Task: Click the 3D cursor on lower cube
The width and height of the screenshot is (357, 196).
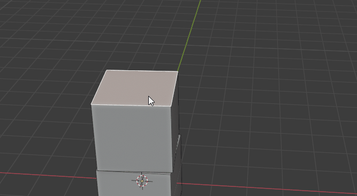Action: (x=142, y=181)
